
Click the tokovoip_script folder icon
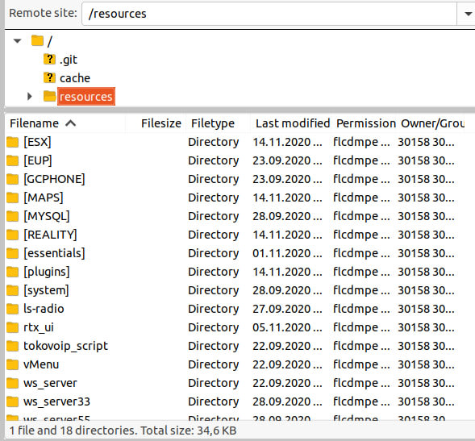click(12, 346)
